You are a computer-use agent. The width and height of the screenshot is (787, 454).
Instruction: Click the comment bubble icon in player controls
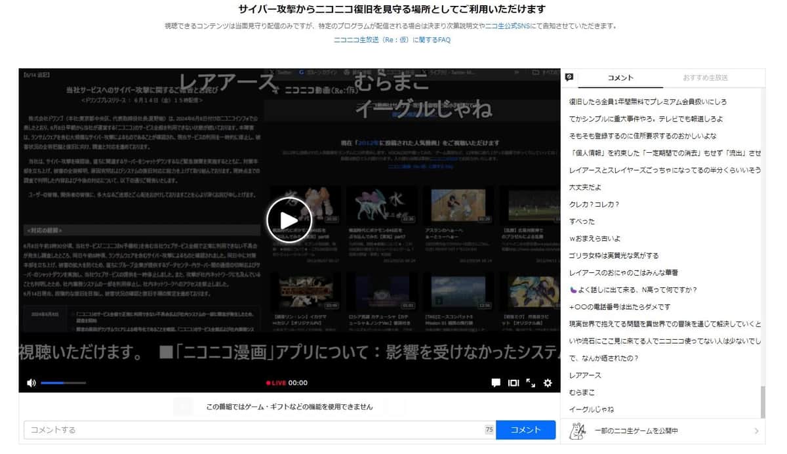pyautogui.click(x=496, y=382)
